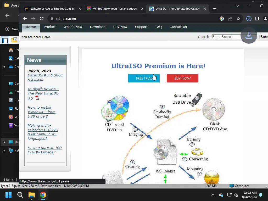Open the FAQ menu item
The image size is (268, 201).
(159, 27)
